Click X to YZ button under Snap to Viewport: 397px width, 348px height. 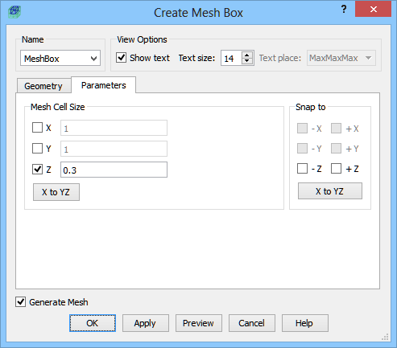click(x=330, y=191)
